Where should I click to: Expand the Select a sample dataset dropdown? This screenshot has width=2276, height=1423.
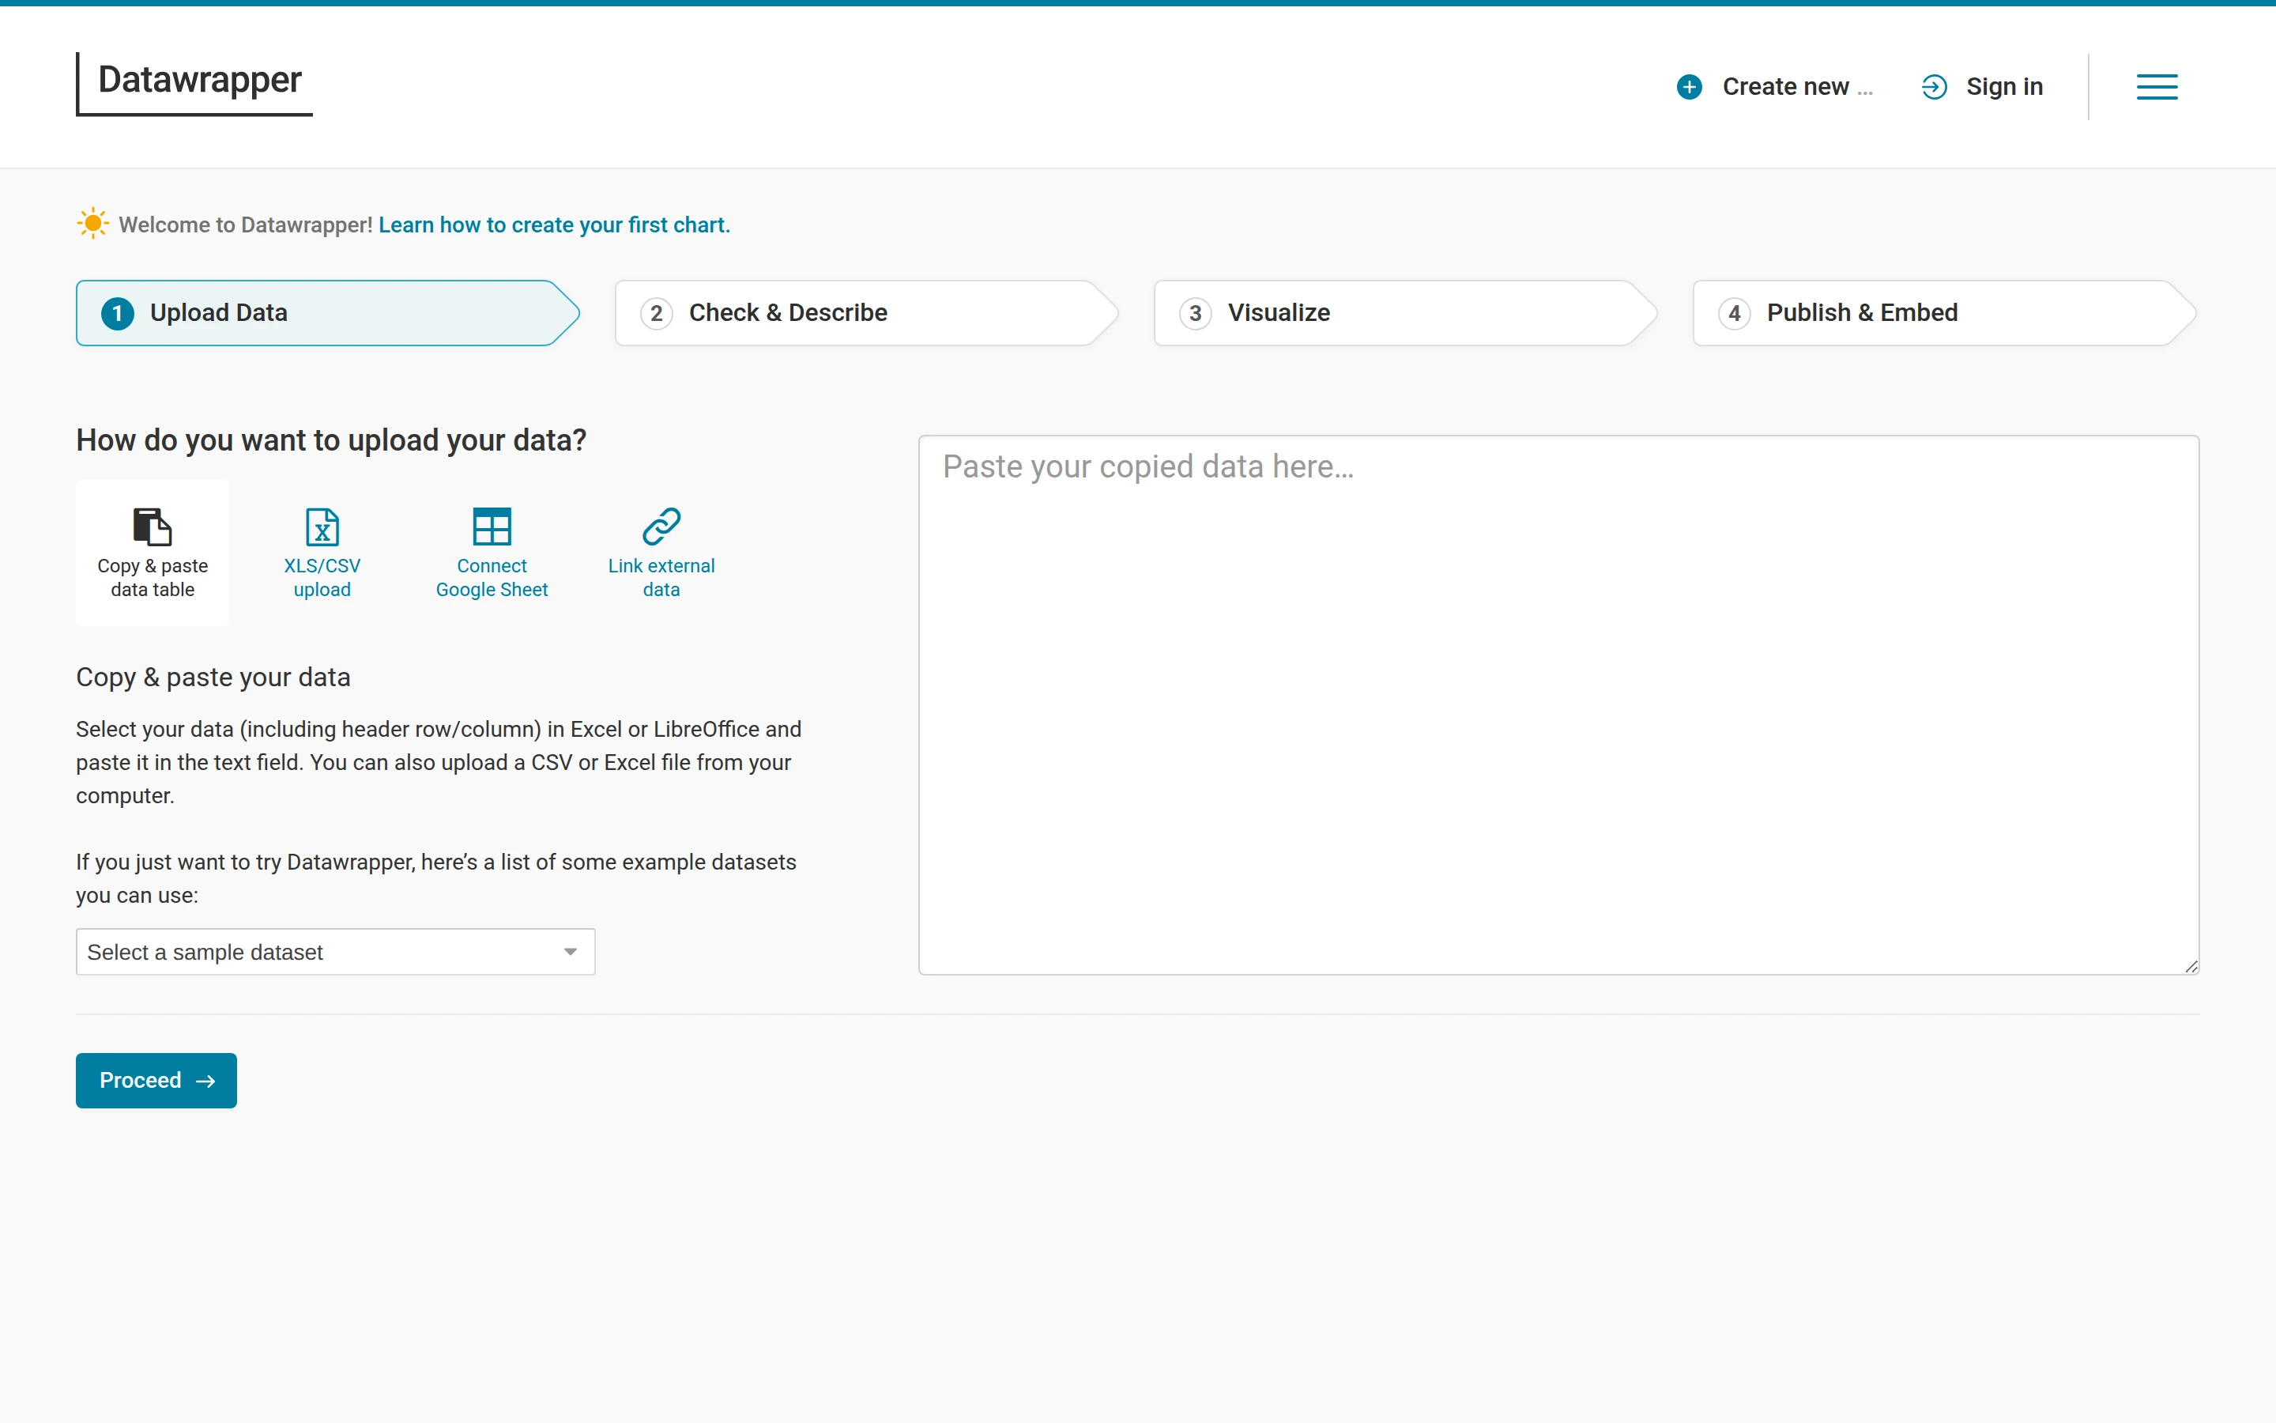pyautogui.click(x=335, y=952)
